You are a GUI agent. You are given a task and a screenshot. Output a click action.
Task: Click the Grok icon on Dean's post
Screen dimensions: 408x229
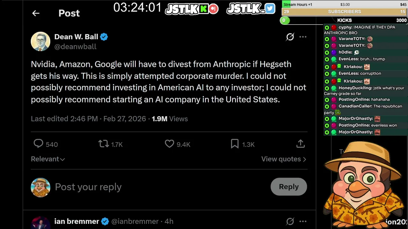pos(290,37)
